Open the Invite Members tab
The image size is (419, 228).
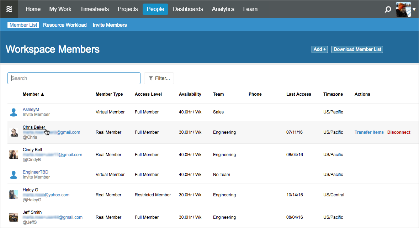tap(110, 25)
